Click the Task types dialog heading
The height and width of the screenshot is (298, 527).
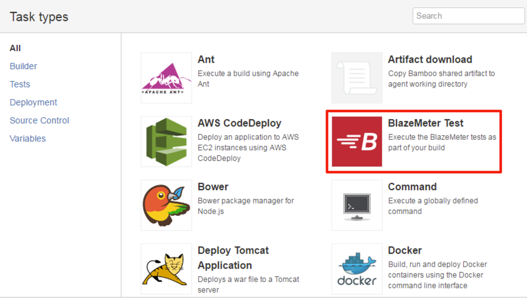coord(39,17)
